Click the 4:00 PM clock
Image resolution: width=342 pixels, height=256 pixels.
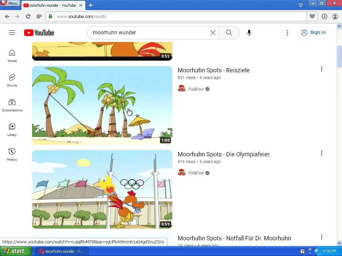click(330, 251)
